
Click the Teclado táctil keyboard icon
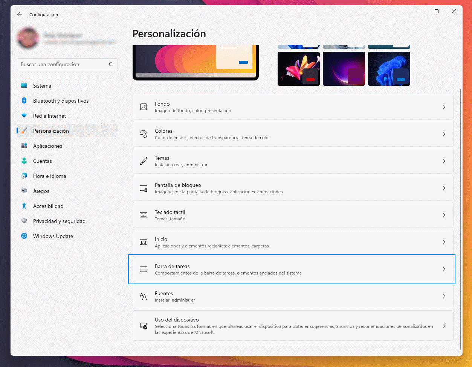pyautogui.click(x=144, y=215)
